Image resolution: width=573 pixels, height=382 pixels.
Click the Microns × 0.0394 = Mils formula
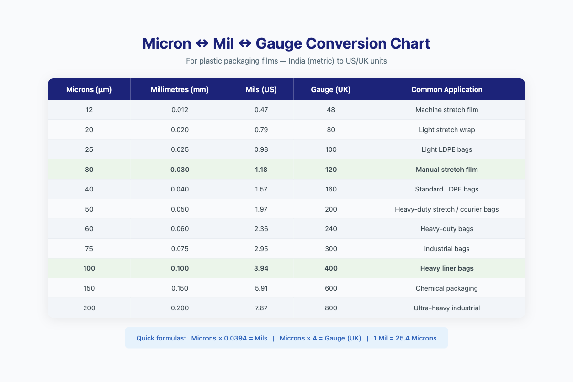pos(229,338)
